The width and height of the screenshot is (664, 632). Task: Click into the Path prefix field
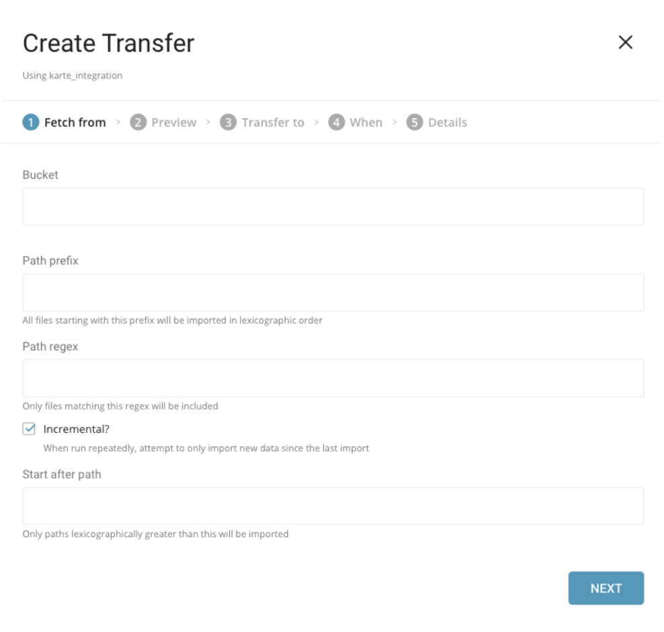333,292
